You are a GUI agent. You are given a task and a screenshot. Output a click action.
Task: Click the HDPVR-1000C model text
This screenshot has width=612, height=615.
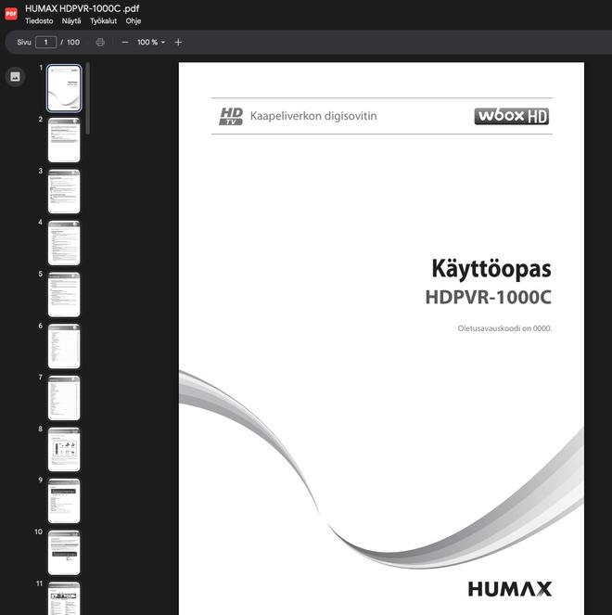[489, 298]
